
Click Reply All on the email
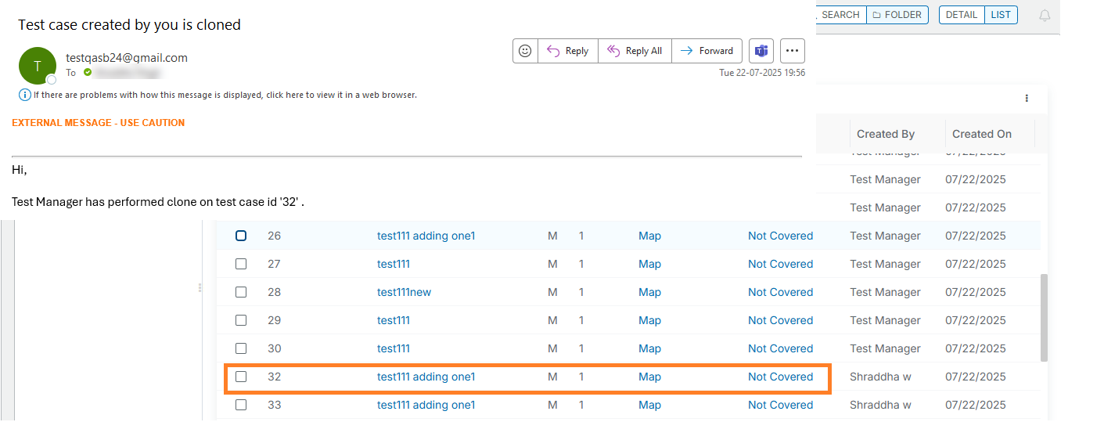coord(635,51)
